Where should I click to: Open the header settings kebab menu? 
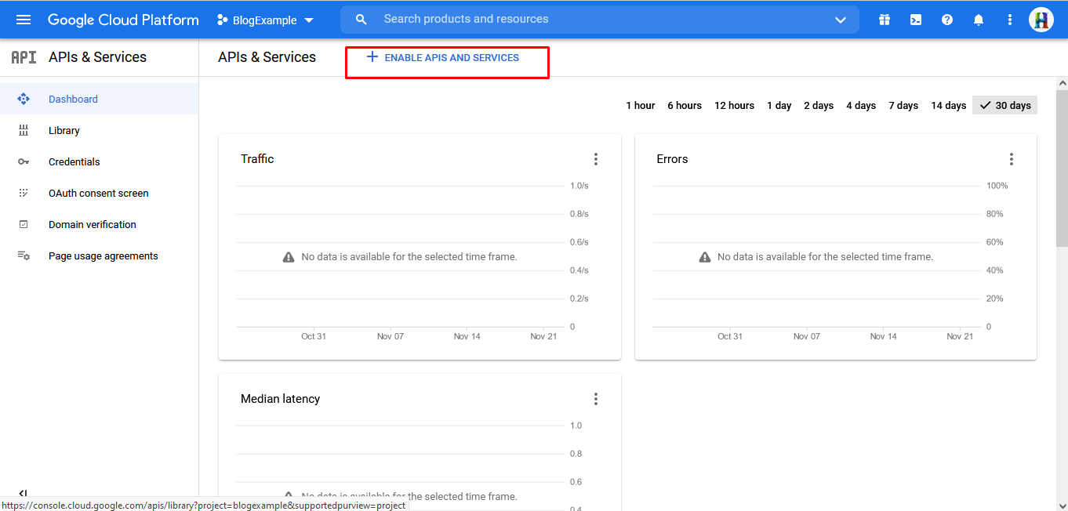click(x=1010, y=20)
